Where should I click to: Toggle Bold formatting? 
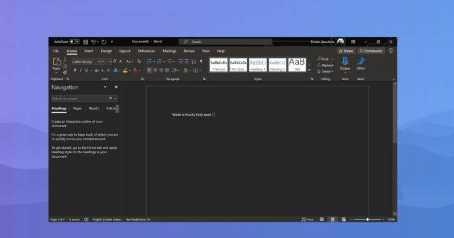75,70
